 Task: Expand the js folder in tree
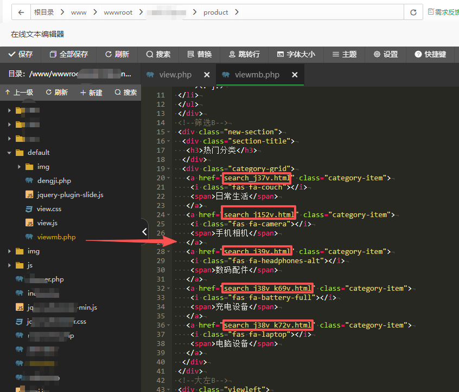9,265
